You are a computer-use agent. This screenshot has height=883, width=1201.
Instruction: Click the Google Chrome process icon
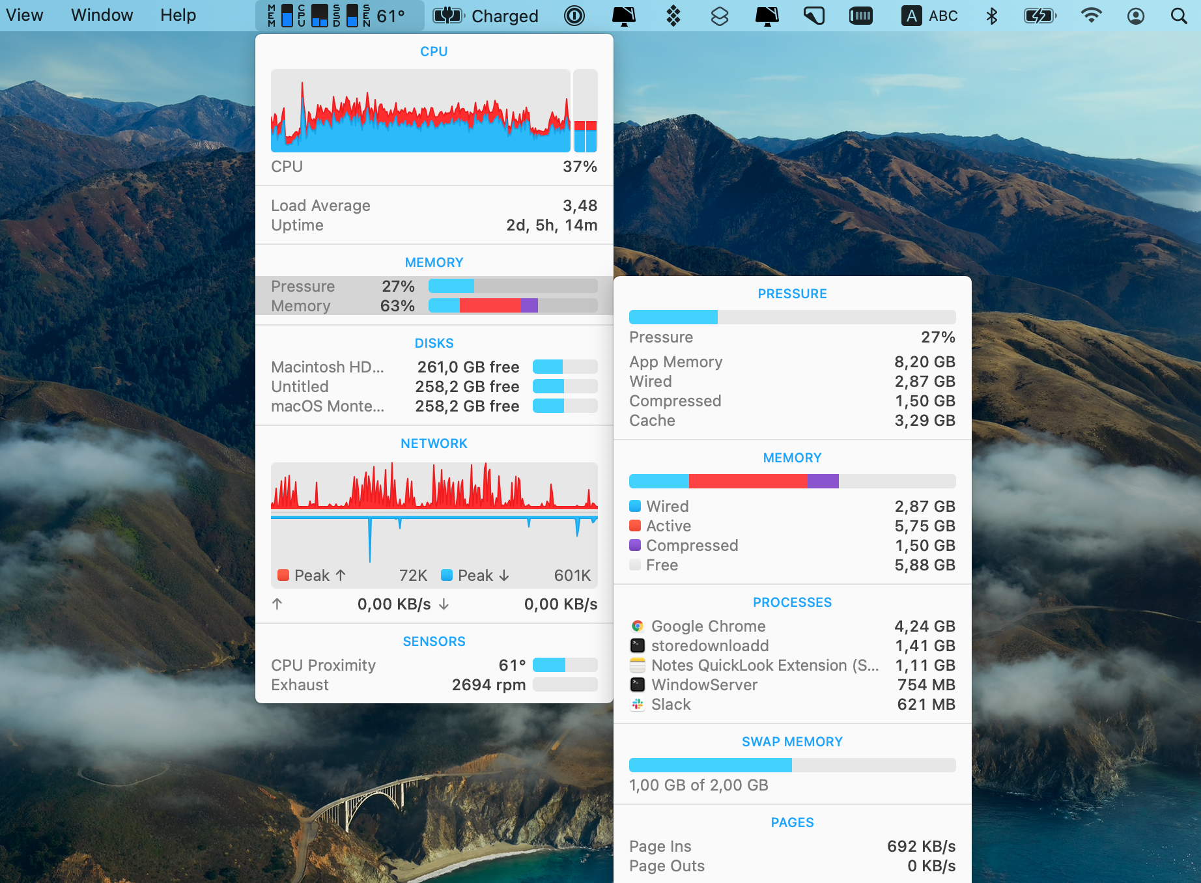click(638, 626)
